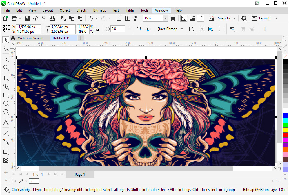Select the Polygon tool

[6, 112]
